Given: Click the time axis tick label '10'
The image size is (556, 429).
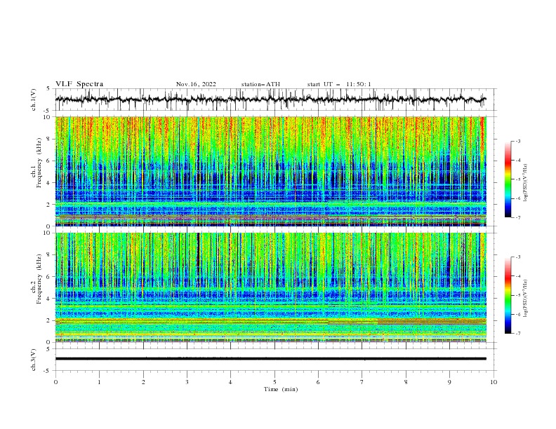Looking at the screenshot, I should click(494, 382).
